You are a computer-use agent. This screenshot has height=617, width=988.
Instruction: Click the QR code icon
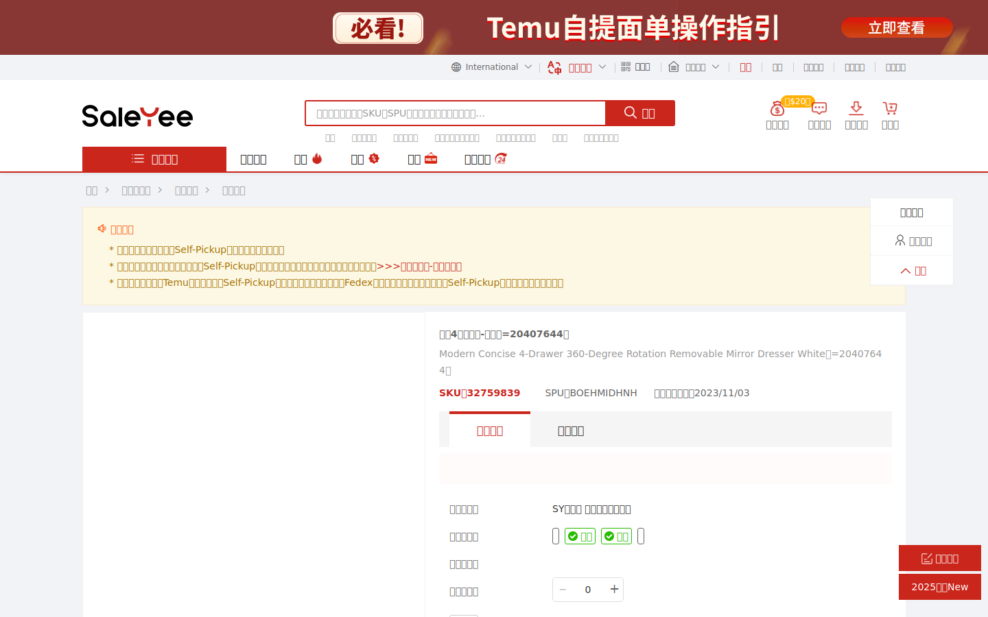[626, 66]
